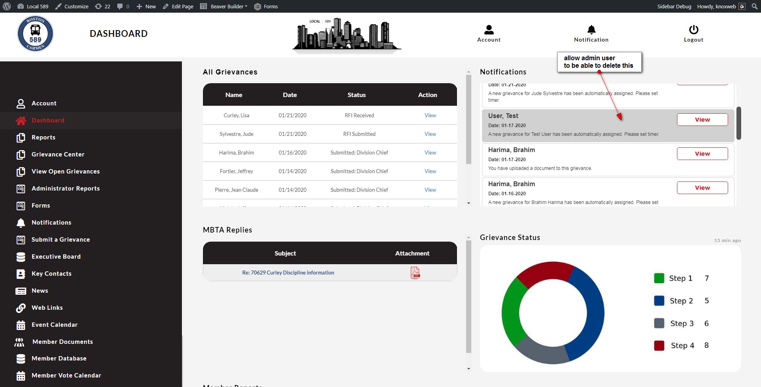Open Grievance Center from the sidebar
This screenshot has width=761, height=387.
(x=58, y=154)
